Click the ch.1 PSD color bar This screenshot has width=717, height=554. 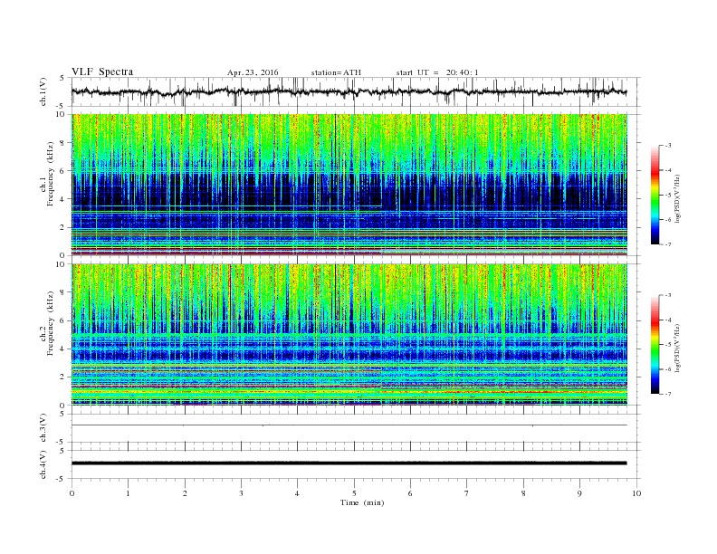coord(655,195)
